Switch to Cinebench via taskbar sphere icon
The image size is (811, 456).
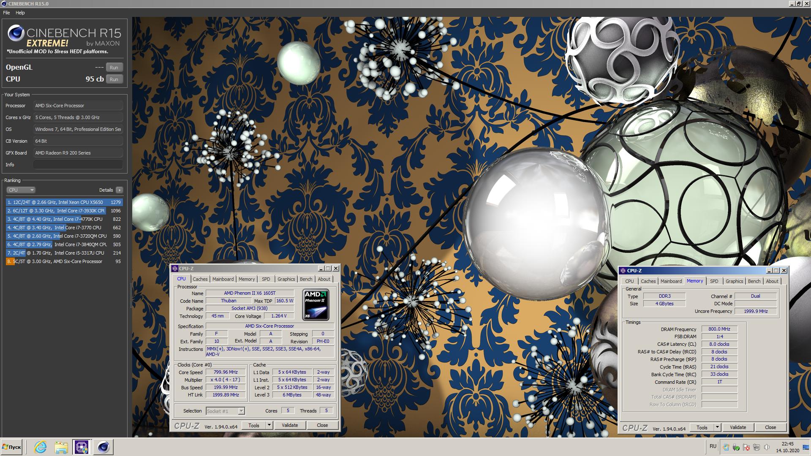(103, 447)
